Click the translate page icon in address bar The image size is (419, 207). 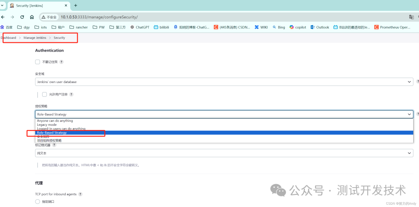tap(412, 17)
